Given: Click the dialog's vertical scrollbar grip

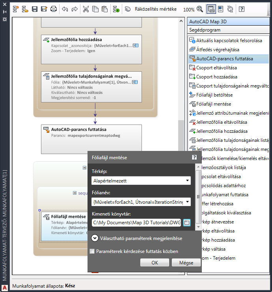Looking at the screenshot, I should (x=198, y=197).
